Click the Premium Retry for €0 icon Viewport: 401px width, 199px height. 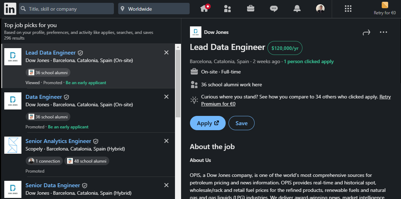point(385,5)
